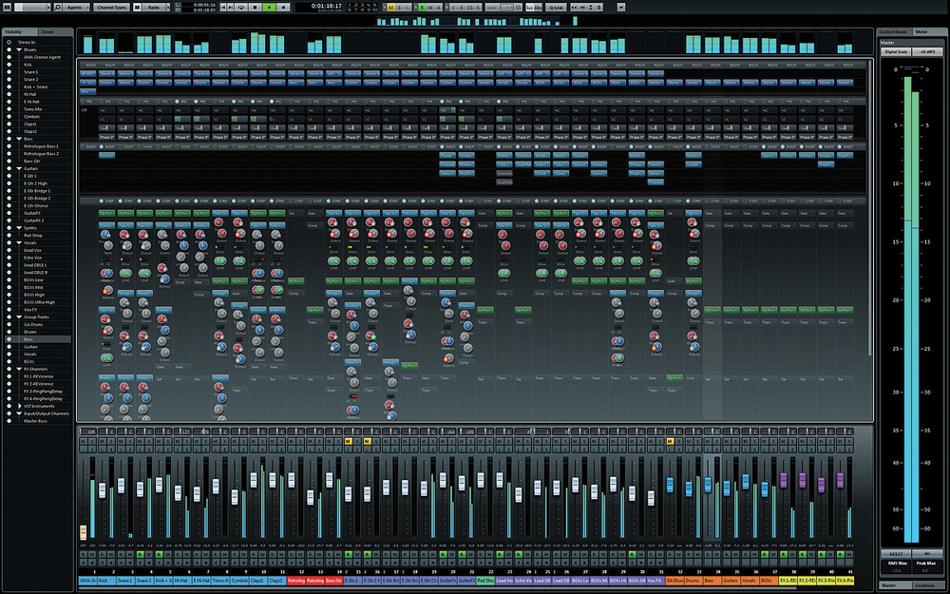The image size is (950, 594).
Task: Select Bass Gtr in the visibility list
Action: point(32,162)
